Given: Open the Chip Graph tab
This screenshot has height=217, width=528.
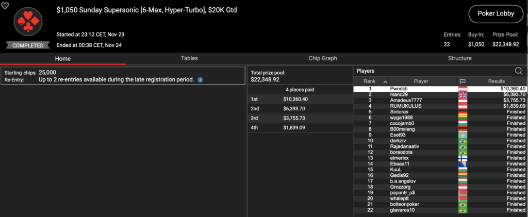Looking at the screenshot, I should coord(322,58).
